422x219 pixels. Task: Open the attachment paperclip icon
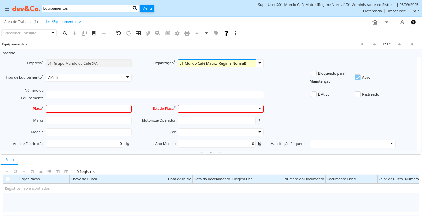(148, 33)
